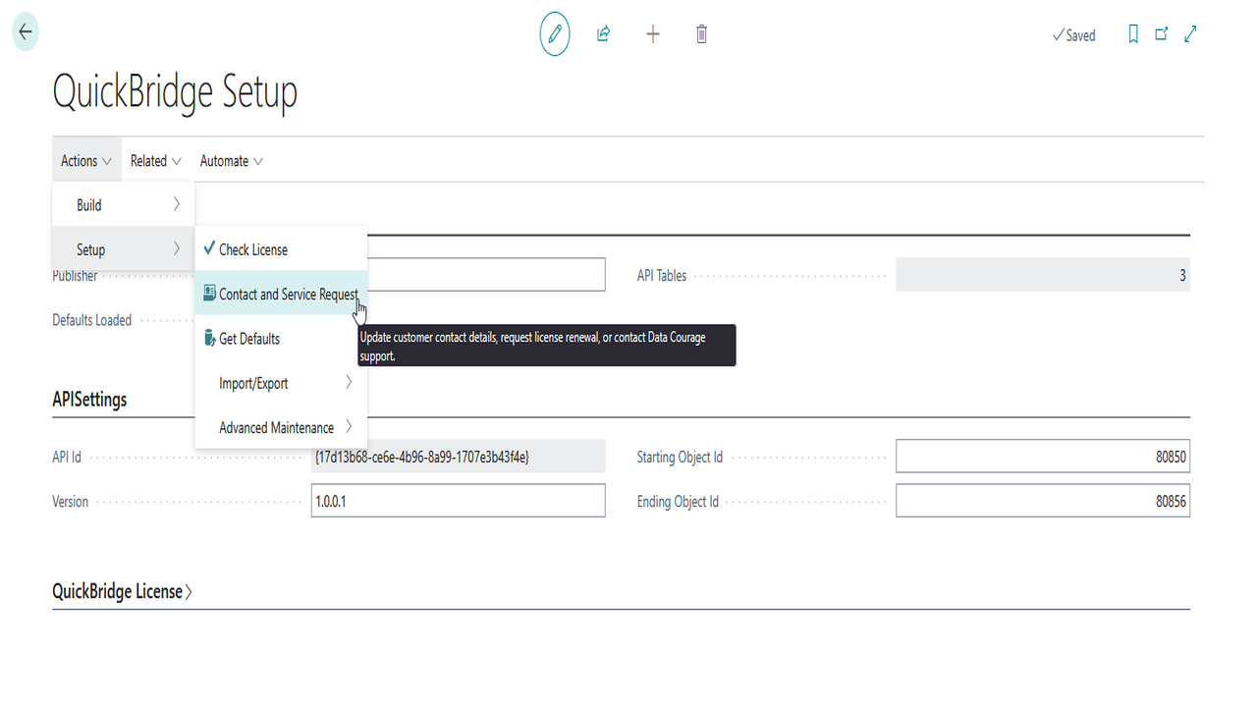Click the Ending Object Id label
The image size is (1257, 707).
tap(678, 502)
